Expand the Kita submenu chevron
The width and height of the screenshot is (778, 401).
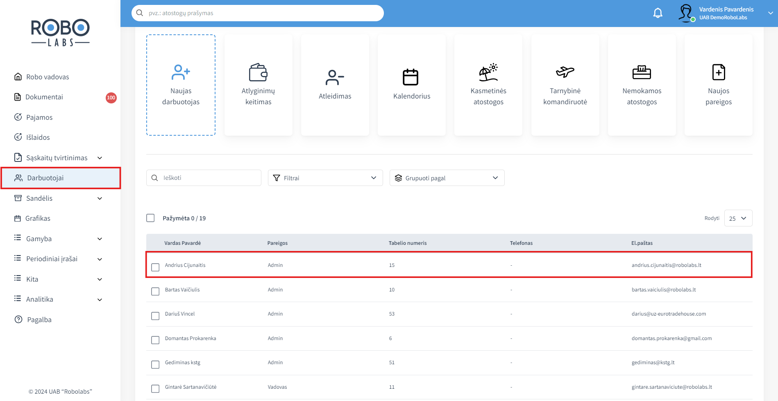(100, 279)
